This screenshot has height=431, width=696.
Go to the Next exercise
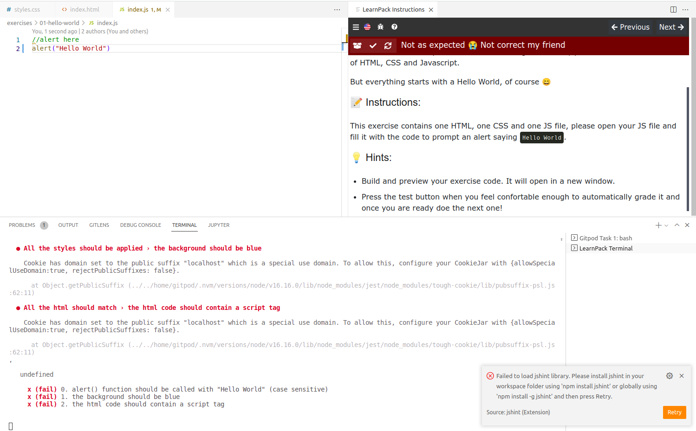[670, 27]
